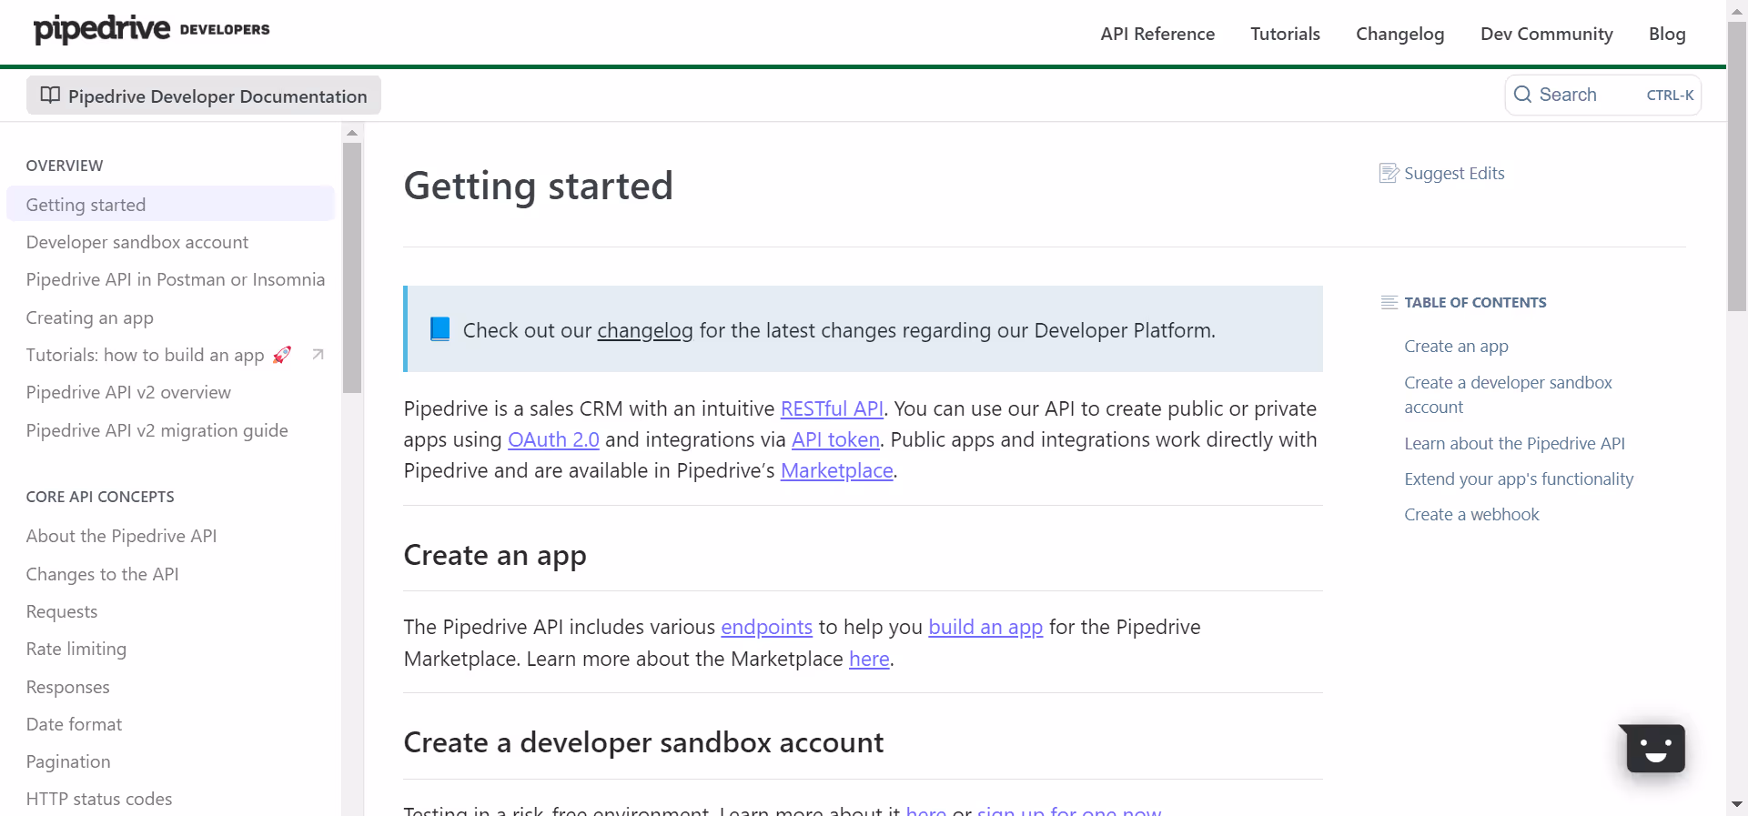Click the Pipedrive Developers logo
This screenshot has width=1748, height=816.
151,30
